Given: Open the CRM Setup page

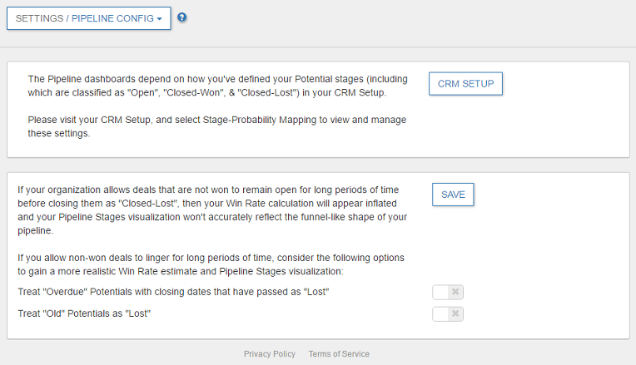Looking at the screenshot, I should pos(465,84).
